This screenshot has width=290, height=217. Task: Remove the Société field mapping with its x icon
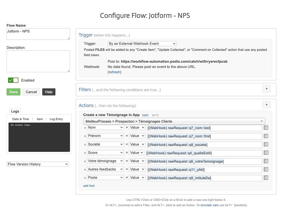coord(85,144)
